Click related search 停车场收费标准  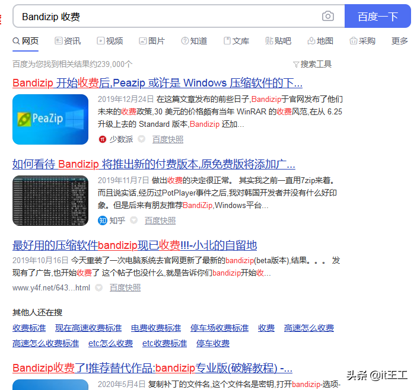click(219, 328)
